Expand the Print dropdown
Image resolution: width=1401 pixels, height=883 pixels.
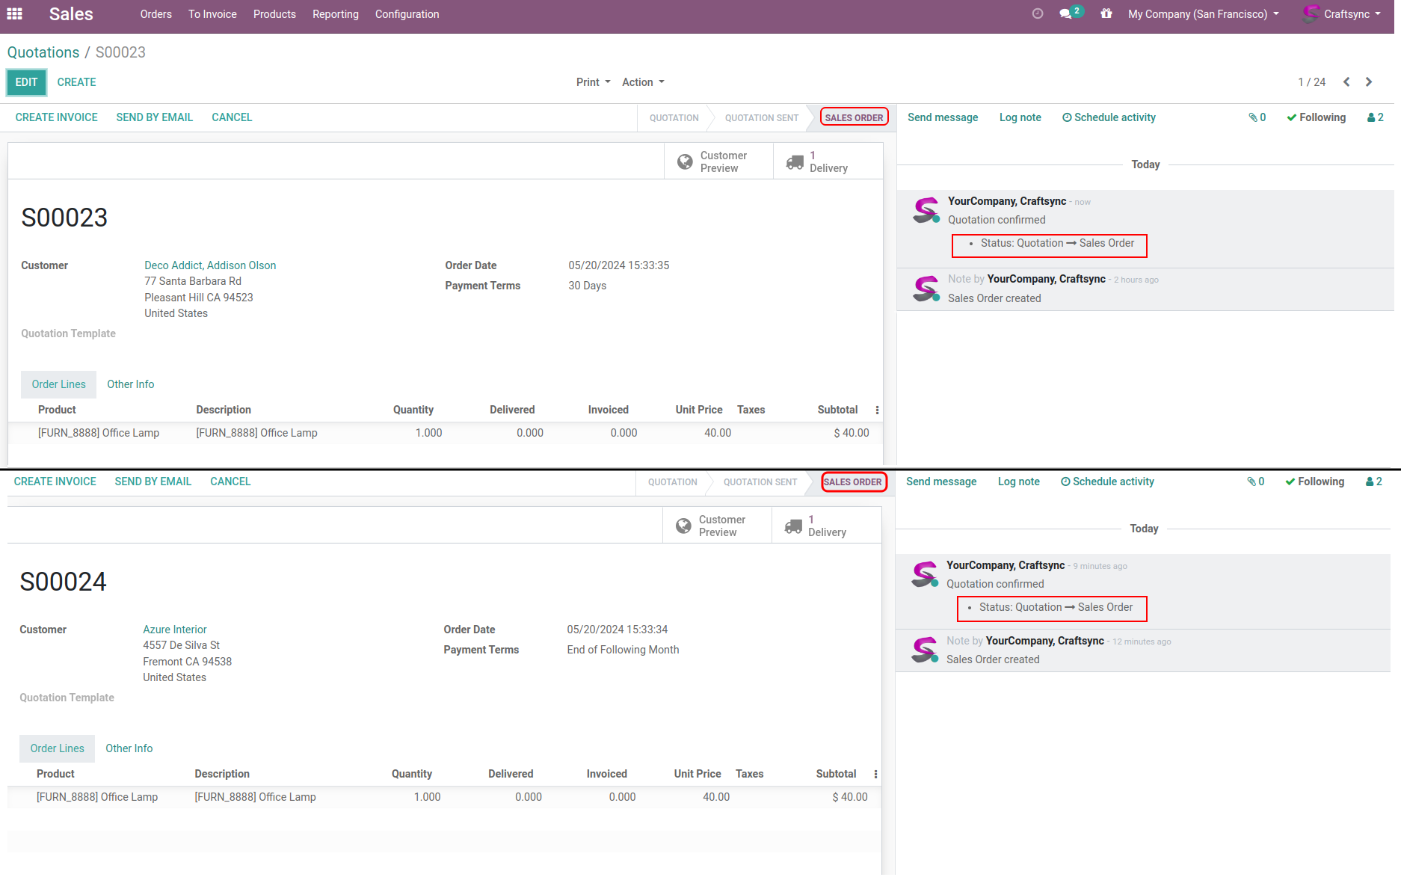593,82
